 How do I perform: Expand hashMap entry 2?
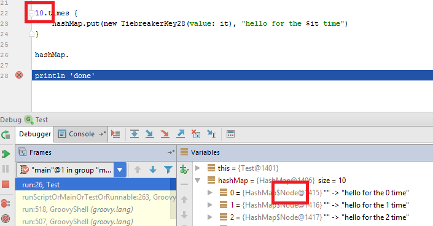pos(210,217)
